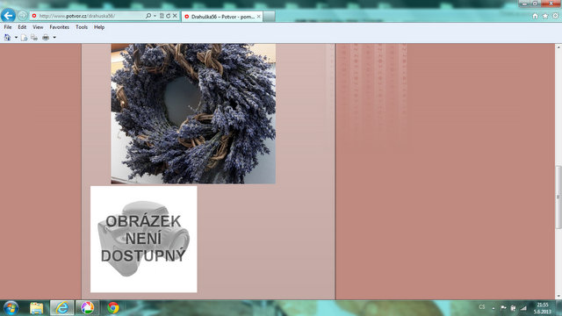Click the page scrollbar down arrow
Screen dimensions: 562x316
[558, 297]
